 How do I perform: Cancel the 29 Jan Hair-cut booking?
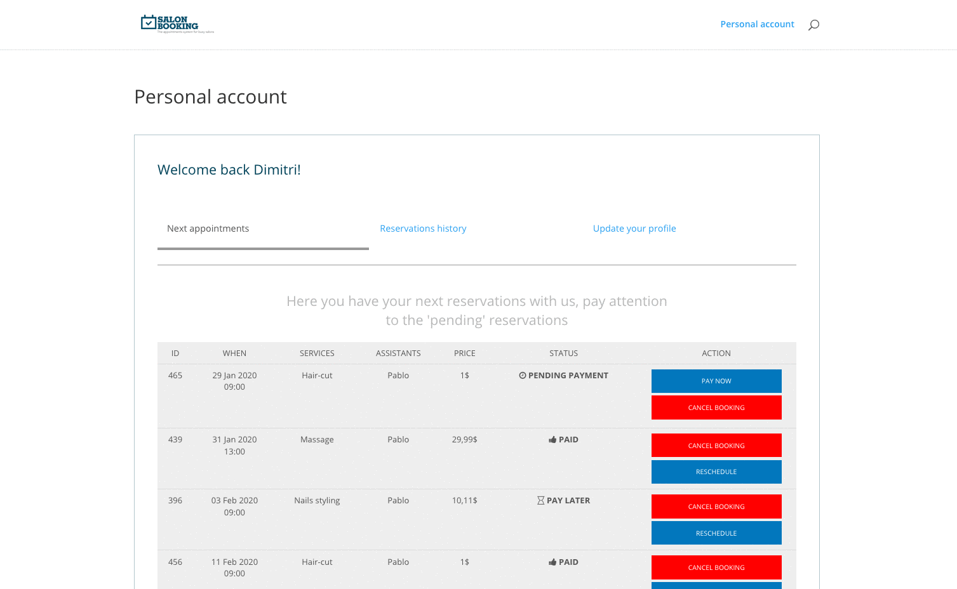(716, 407)
